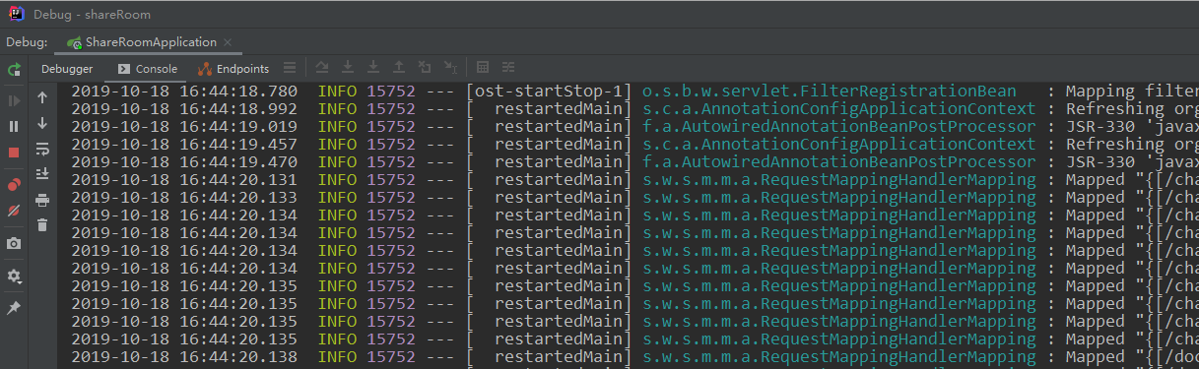Clear the console with trash icon
The height and width of the screenshot is (369, 1199).
point(42,225)
